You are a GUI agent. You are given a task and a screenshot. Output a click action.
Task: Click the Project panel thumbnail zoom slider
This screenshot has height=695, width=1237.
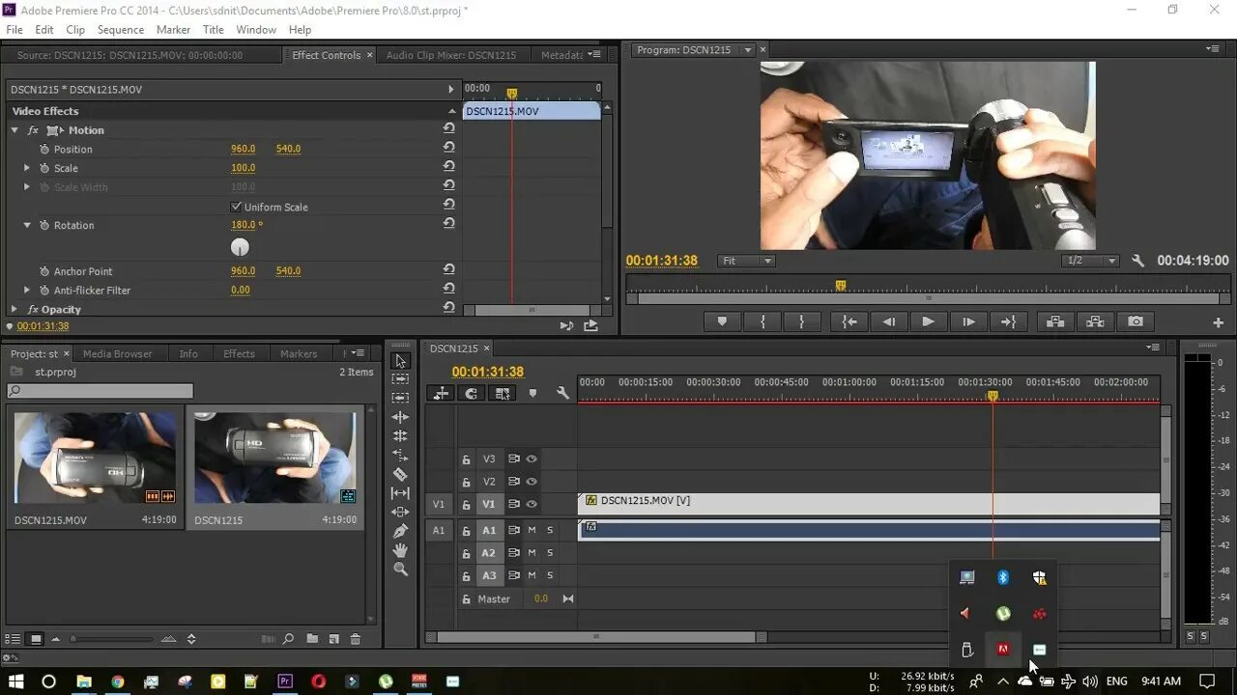[112, 639]
